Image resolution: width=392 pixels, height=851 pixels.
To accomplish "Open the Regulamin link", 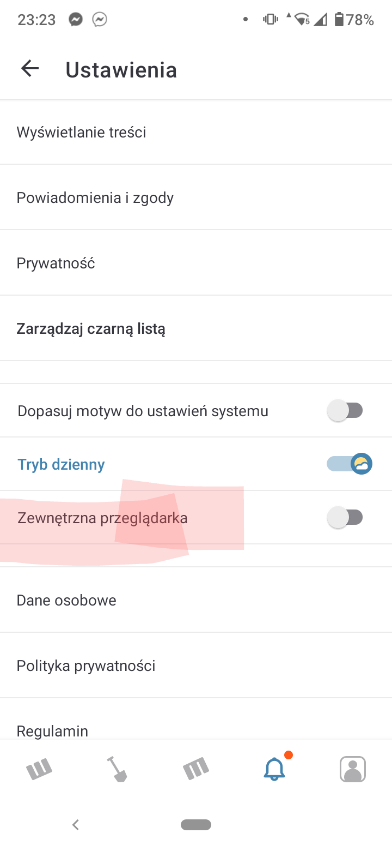I will point(52,730).
